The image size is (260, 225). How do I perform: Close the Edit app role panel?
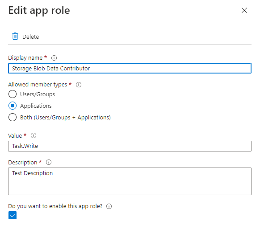244,10
